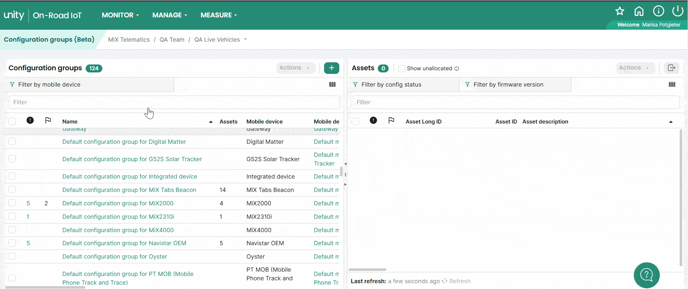Open column chooser in Configuration groups panel
Viewport: 688px width, 289px height.
332,84
